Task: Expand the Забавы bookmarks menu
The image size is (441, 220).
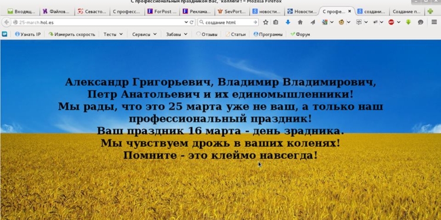Action: click(x=176, y=34)
